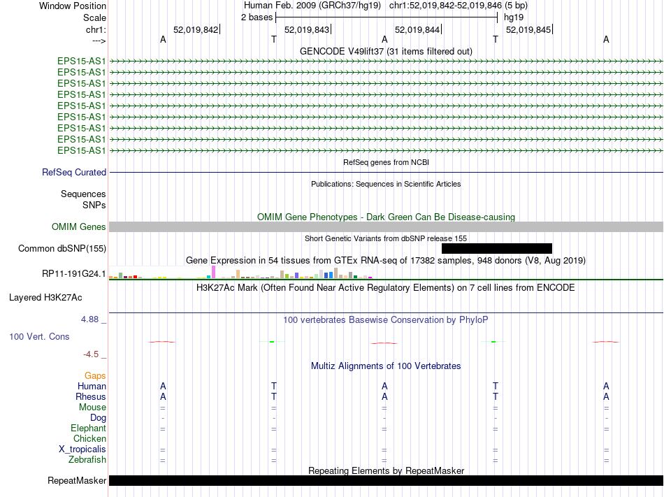
Task: Click the Human alignment row label
Action: pos(92,386)
